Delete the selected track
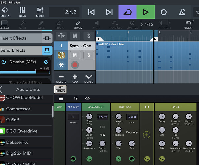 tap(61, 79)
